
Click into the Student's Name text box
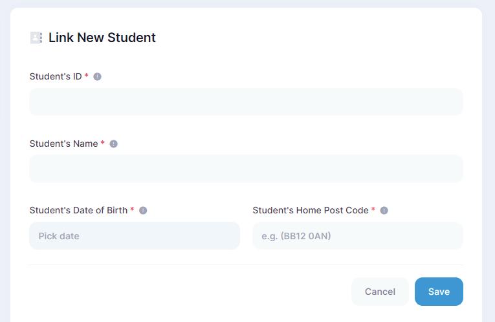[x=246, y=169]
